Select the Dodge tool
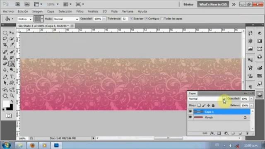 [x=12, y=70]
